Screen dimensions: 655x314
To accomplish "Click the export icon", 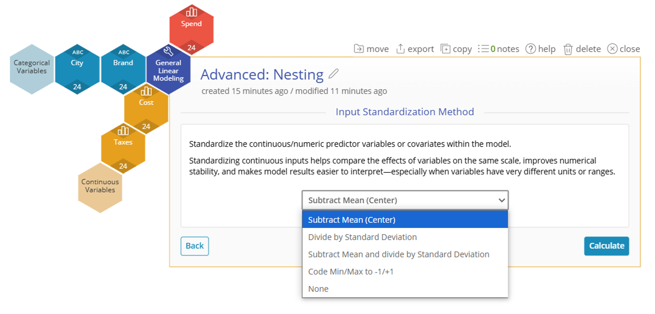I will (400, 49).
